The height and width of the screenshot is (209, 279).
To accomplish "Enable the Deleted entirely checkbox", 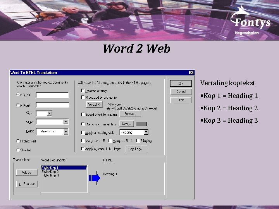I will (83, 91).
